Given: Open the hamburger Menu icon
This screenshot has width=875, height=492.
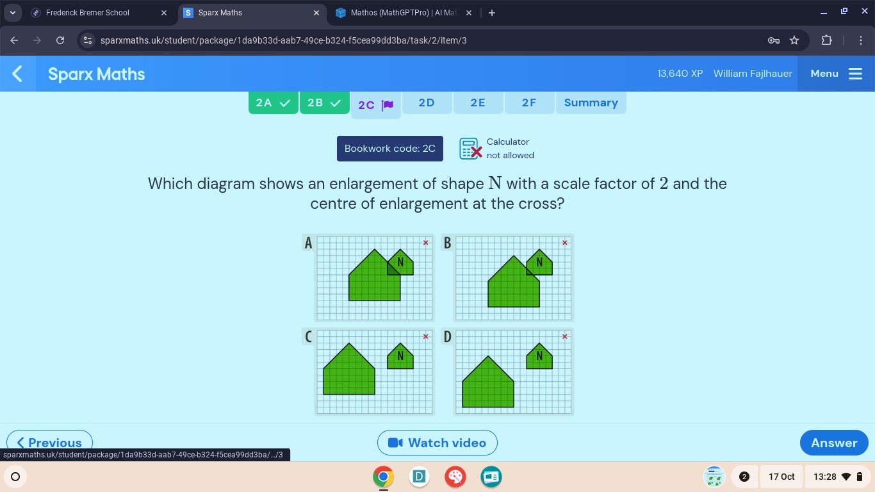Looking at the screenshot, I should tap(856, 74).
